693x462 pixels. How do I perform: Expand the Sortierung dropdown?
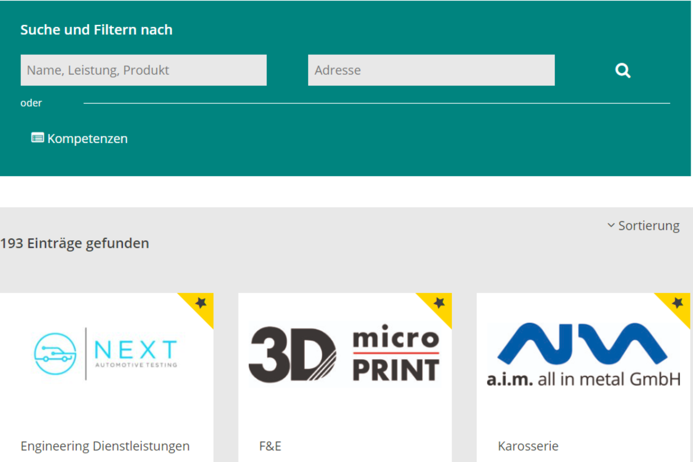coord(644,226)
